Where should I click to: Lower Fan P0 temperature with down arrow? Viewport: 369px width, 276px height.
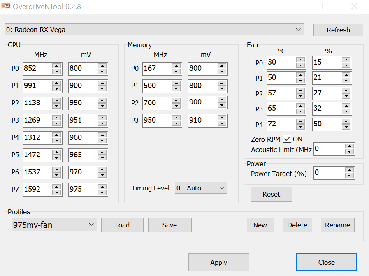coord(300,65)
